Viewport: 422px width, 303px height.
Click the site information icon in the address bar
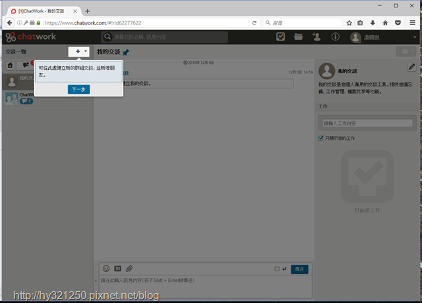pos(19,23)
